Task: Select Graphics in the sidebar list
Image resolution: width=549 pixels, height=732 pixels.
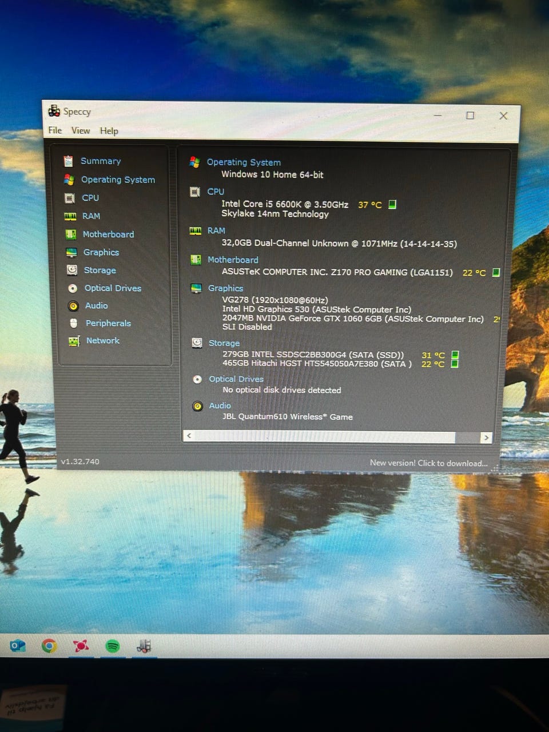Action: 101,252
